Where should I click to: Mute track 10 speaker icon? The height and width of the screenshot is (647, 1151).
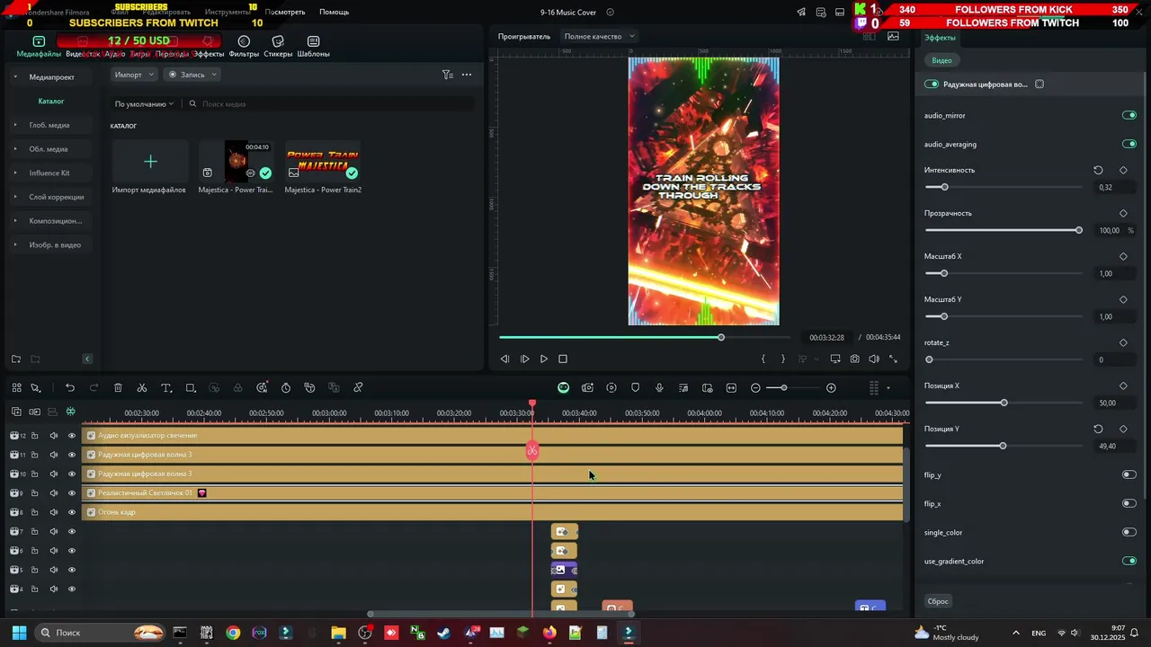(53, 474)
